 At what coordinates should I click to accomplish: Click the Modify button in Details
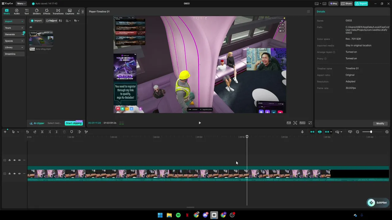coord(380,123)
